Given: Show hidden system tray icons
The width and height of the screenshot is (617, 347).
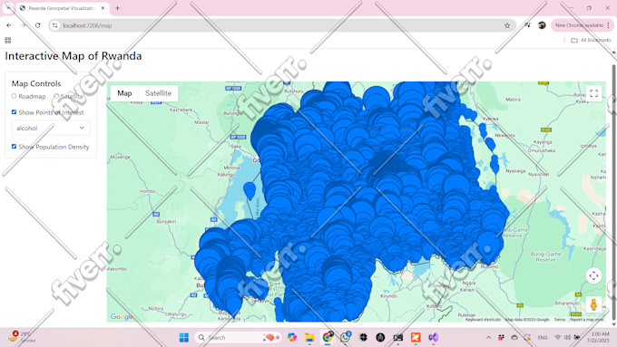Looking at the screenshot, I should point(489,338).
